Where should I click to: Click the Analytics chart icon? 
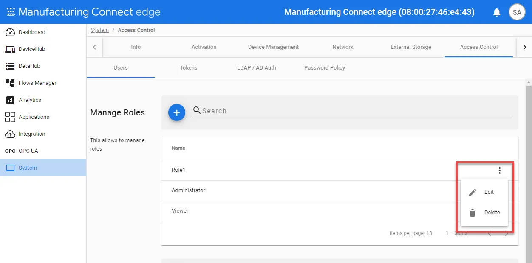point(10,100)
